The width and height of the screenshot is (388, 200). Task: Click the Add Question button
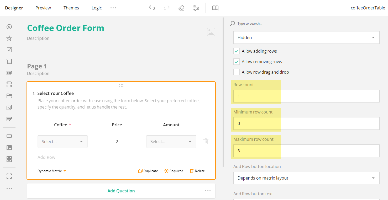pyautogui.click(x=121, y=191)
